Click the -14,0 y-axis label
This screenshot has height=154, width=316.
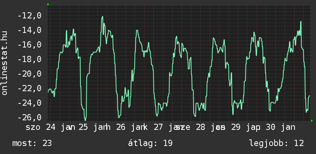(30, 30)
